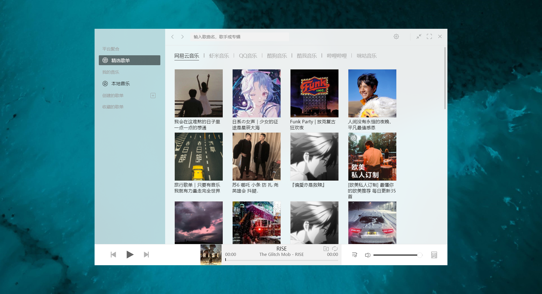Add current song to a playlist folder
The height and width of the screenshot is (294, 542).
326,249
